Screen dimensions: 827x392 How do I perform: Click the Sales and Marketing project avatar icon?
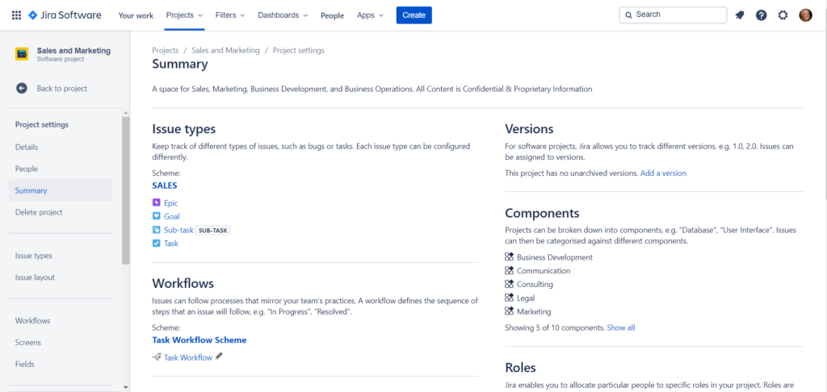tap(22, 54)
